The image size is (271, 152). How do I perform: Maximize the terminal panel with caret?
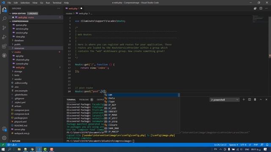point(261,100)
